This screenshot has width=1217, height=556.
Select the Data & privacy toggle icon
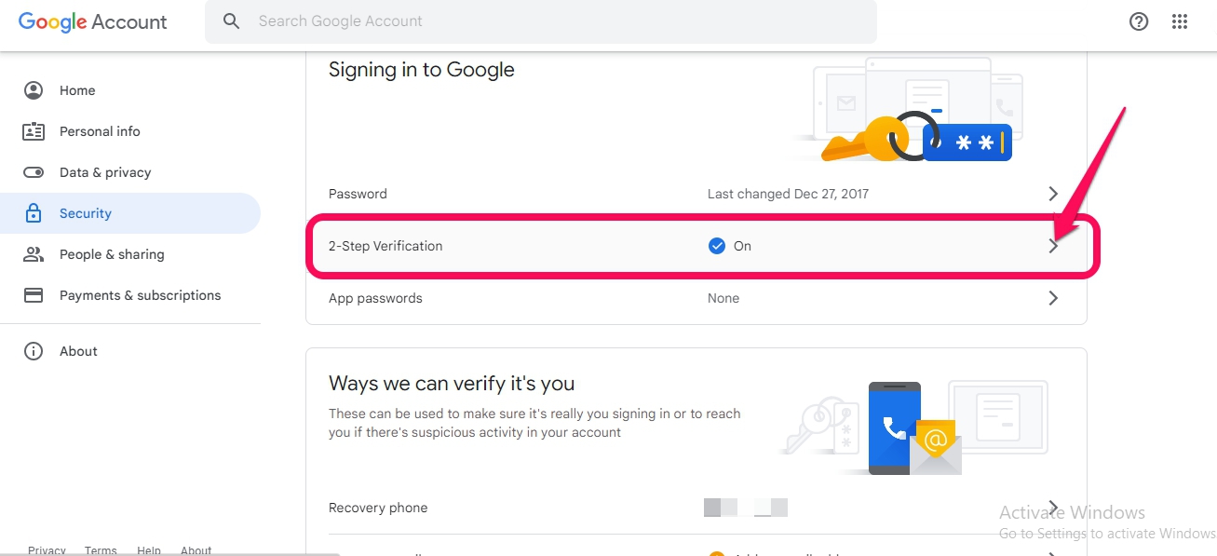[34, 172]
